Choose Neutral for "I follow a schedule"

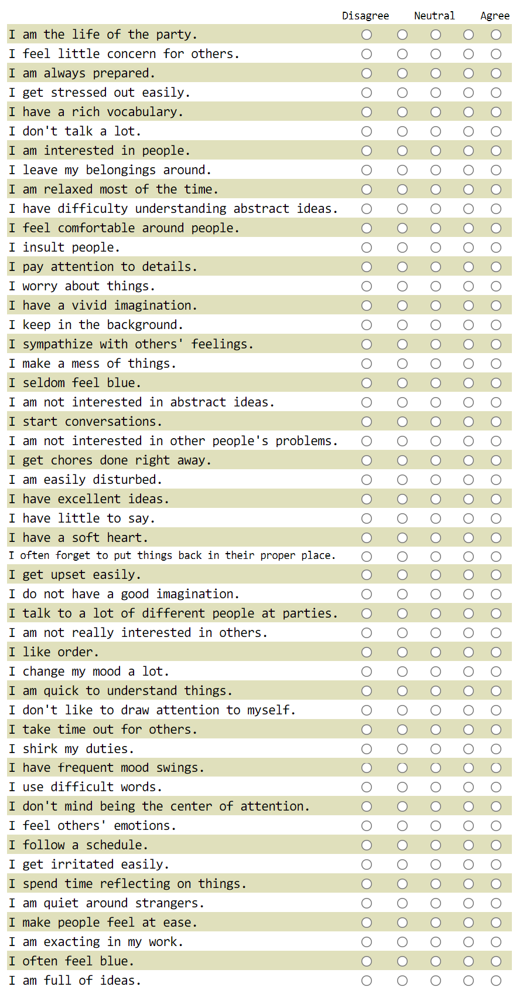pos(436,845)
